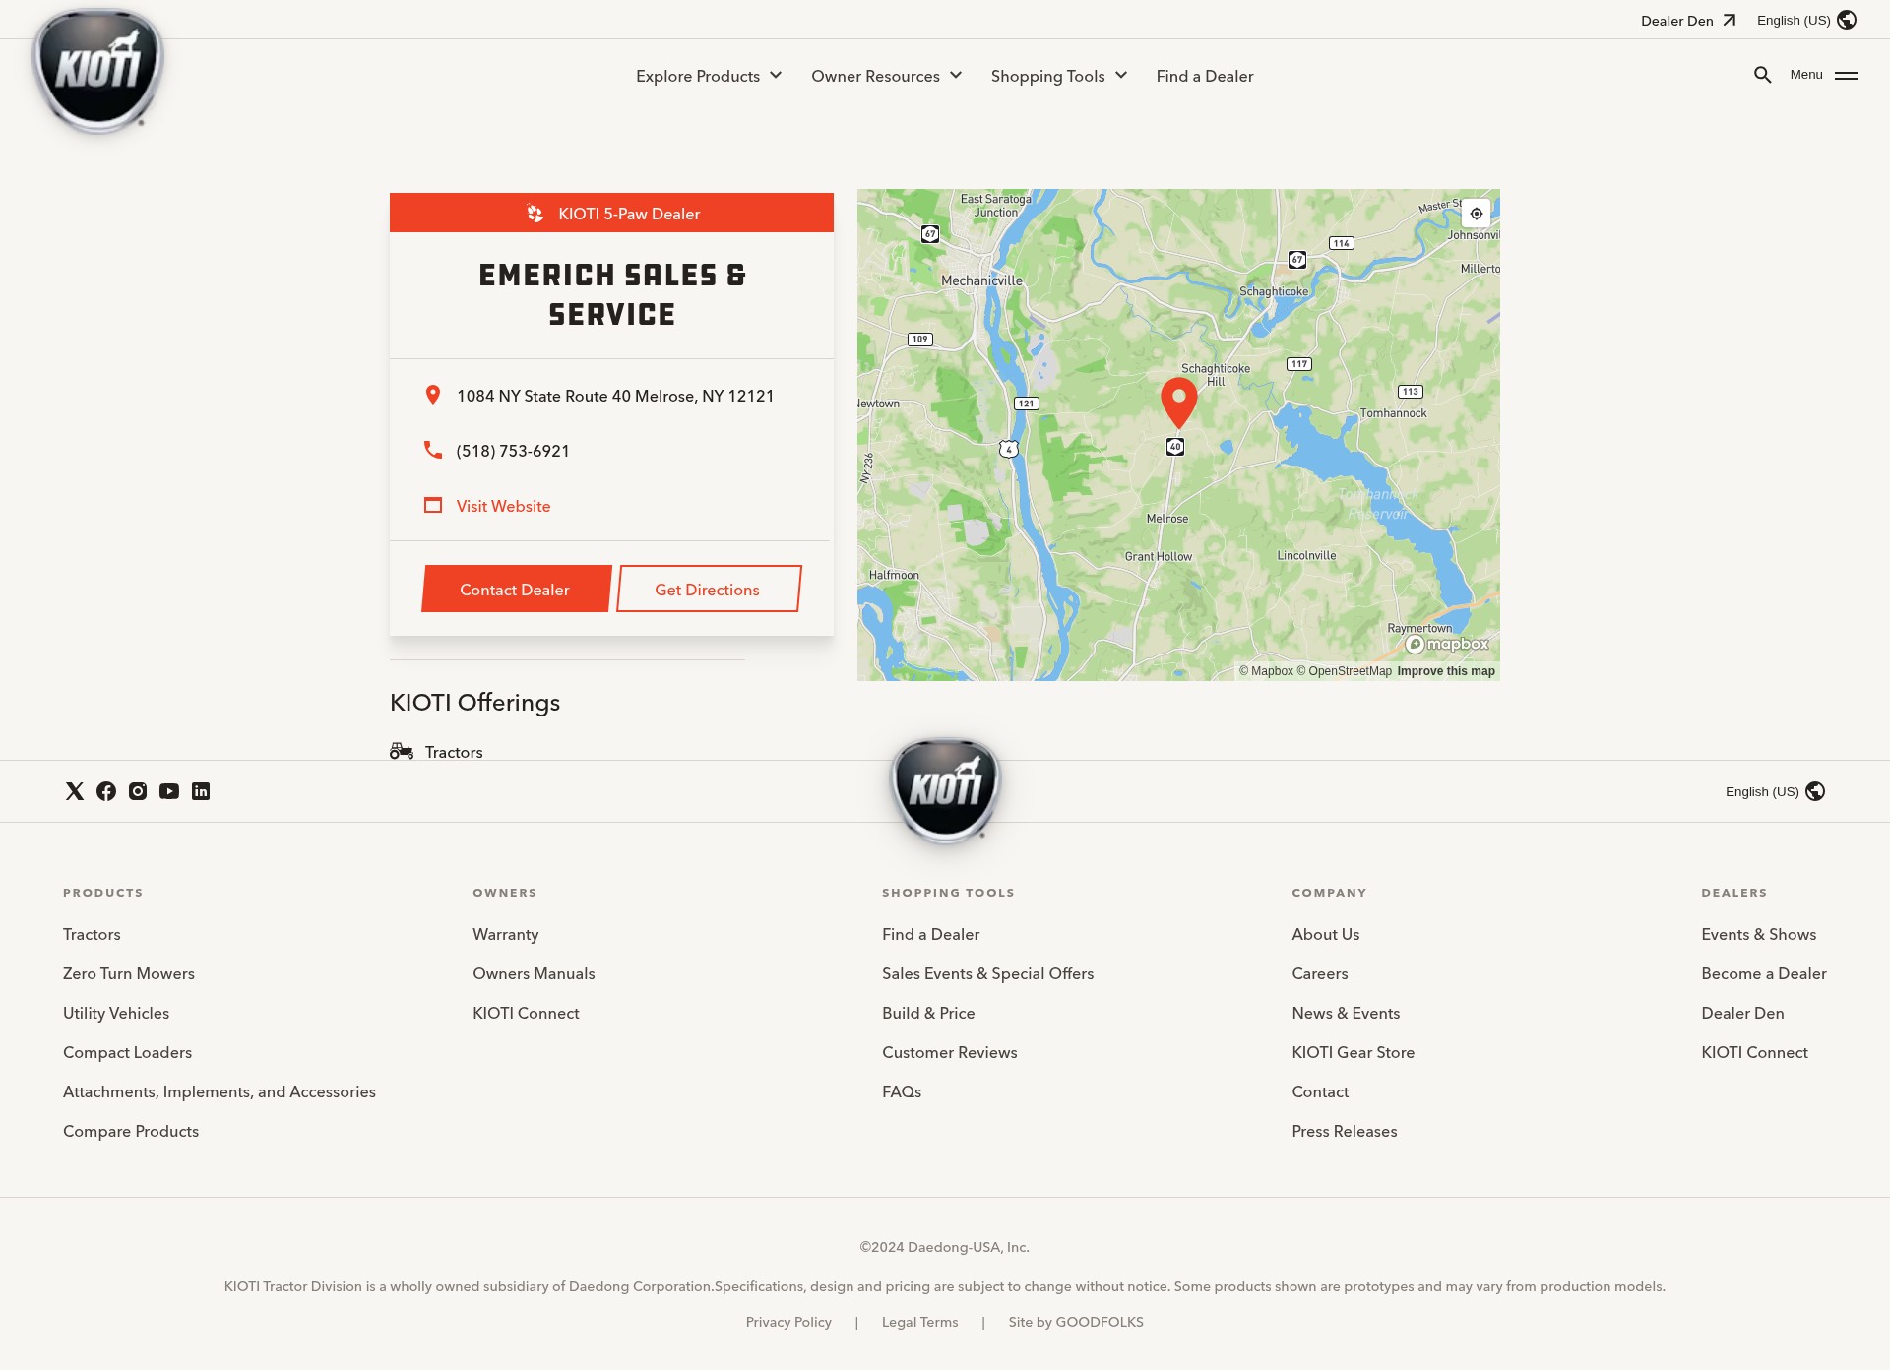Click the tractor icon under KIOTI Offerings
Screen dimensions: 1890x1370
(x=402, y=751)
